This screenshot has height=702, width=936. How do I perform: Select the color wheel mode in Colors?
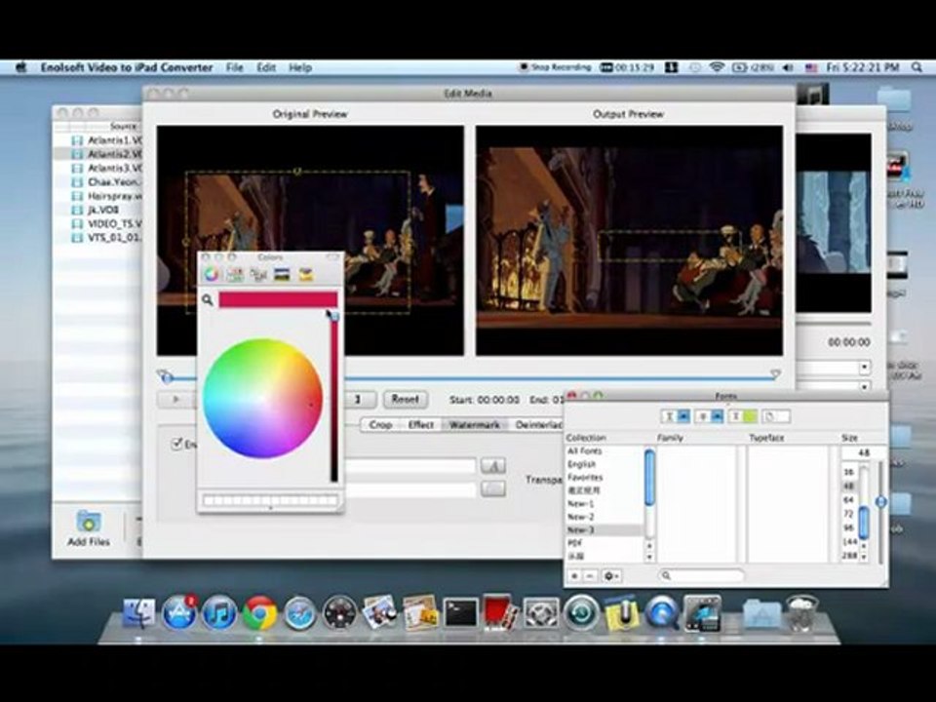point(212,274)
